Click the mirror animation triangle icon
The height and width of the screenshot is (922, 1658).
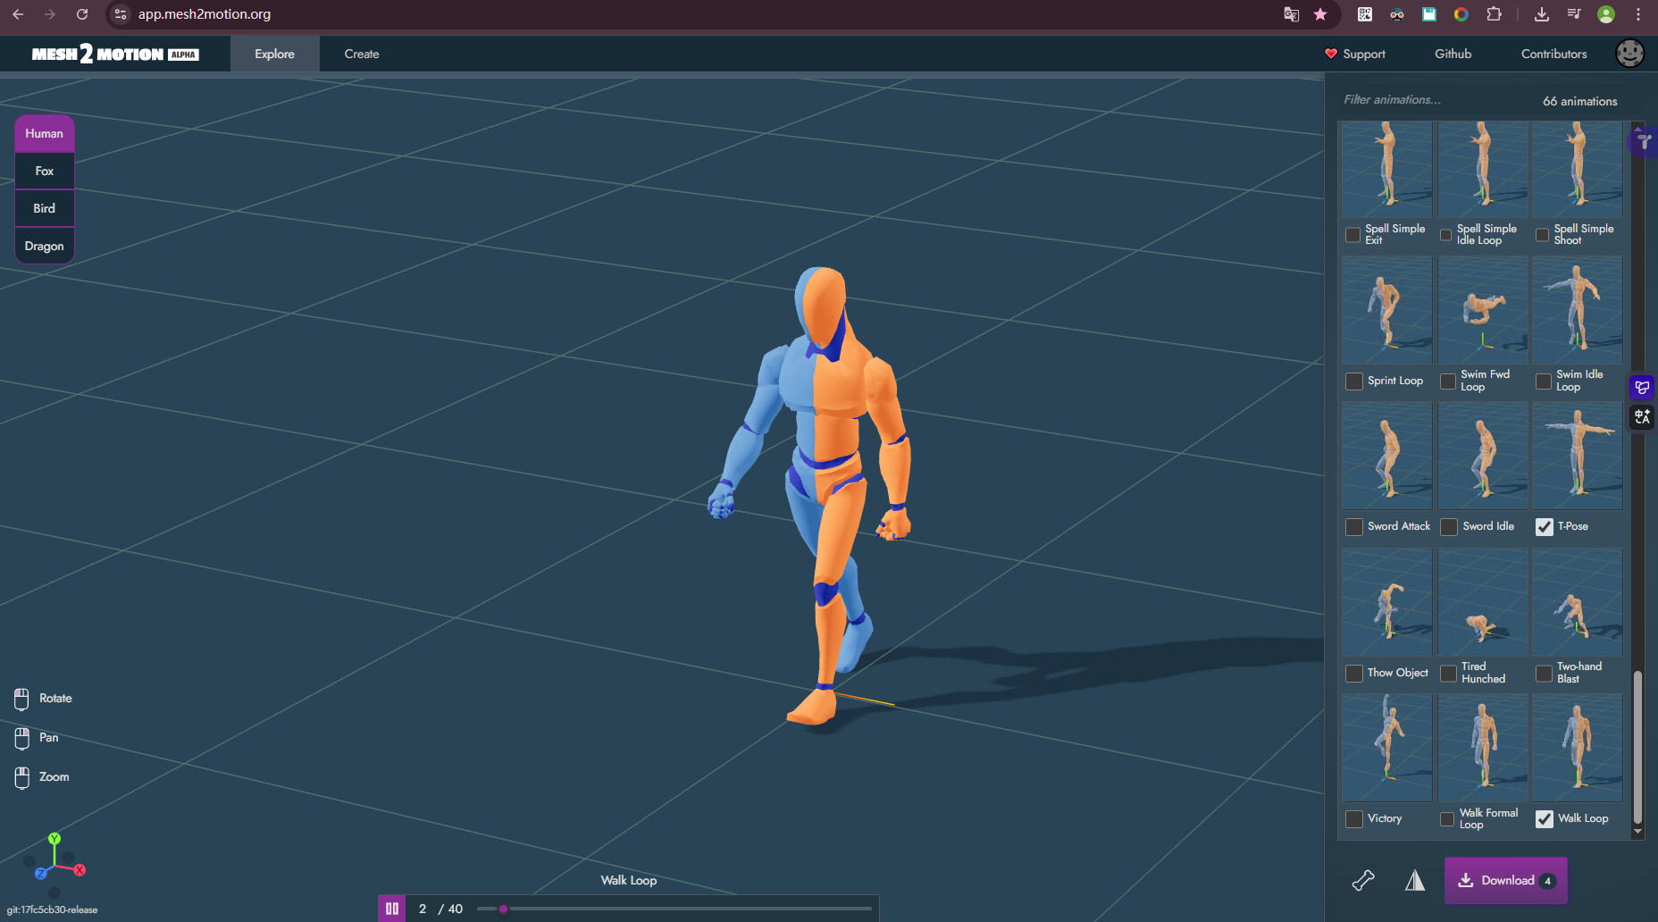(x=1415, y=881)
